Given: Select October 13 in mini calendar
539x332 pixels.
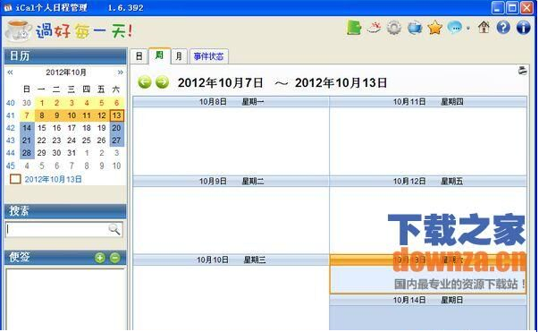Looking at the screenshot, I should pos(116,115).
